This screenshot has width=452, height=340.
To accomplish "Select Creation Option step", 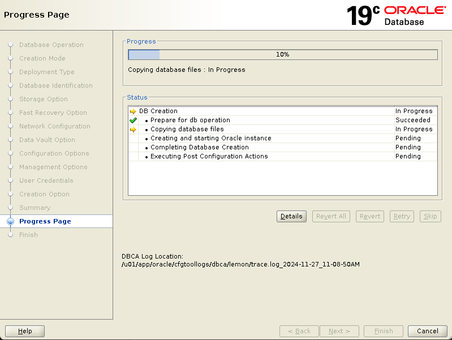I will coord(44,194).
